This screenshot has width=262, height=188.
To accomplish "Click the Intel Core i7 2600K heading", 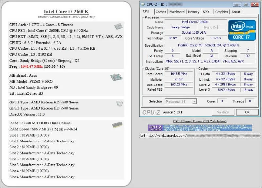I will pyautogui.click(x=66, y=12).
